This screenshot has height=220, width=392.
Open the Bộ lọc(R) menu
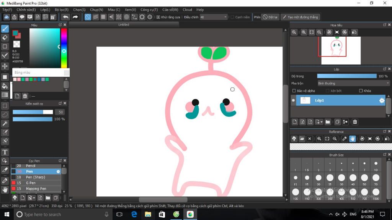[x=62, y=10]
